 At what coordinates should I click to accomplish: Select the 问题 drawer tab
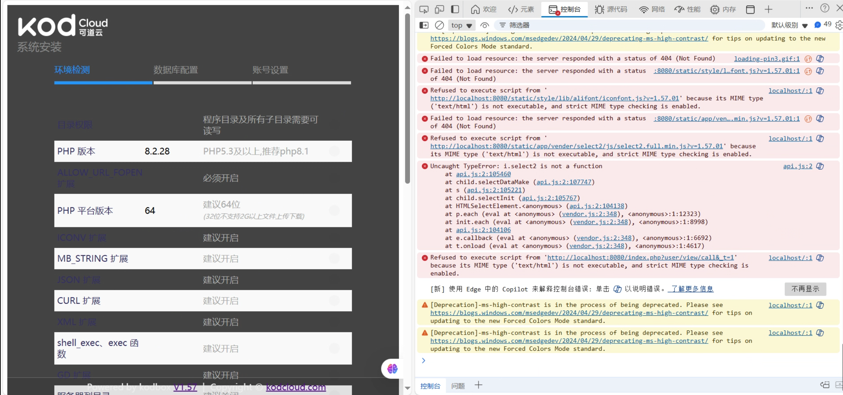[458, 386]
